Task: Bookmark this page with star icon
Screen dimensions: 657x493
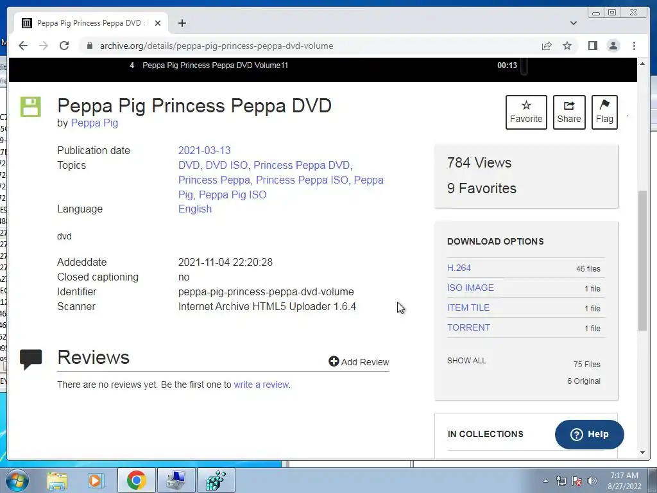Action: click(x=567, y=46)
